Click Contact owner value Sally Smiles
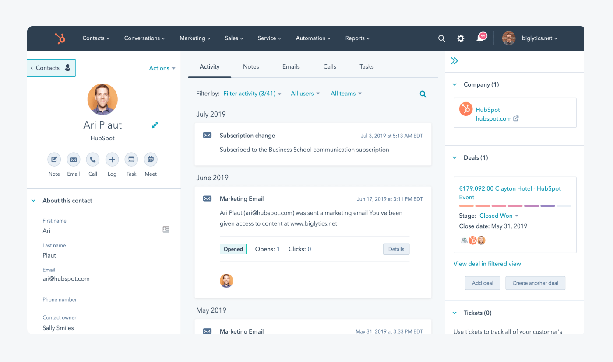The image size is (613, 362). click(x=58, y=328)
